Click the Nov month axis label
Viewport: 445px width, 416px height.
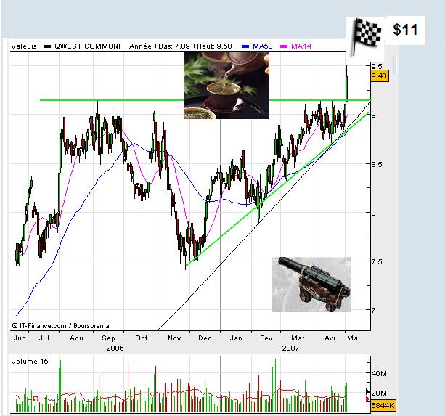point(174,338)
